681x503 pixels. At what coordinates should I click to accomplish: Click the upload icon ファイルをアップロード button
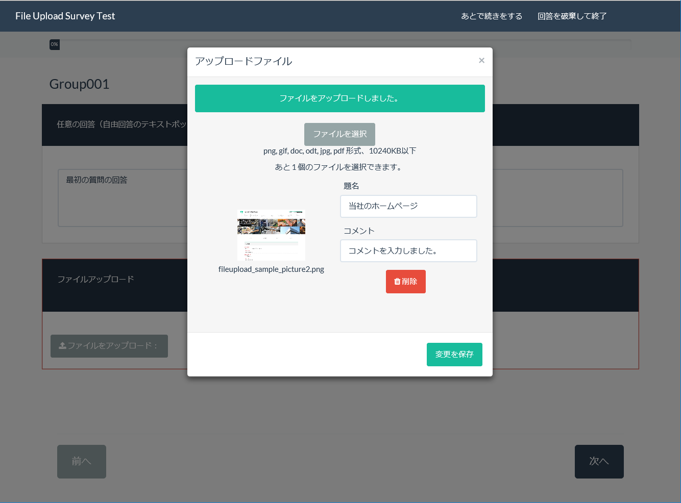point(109,346)
